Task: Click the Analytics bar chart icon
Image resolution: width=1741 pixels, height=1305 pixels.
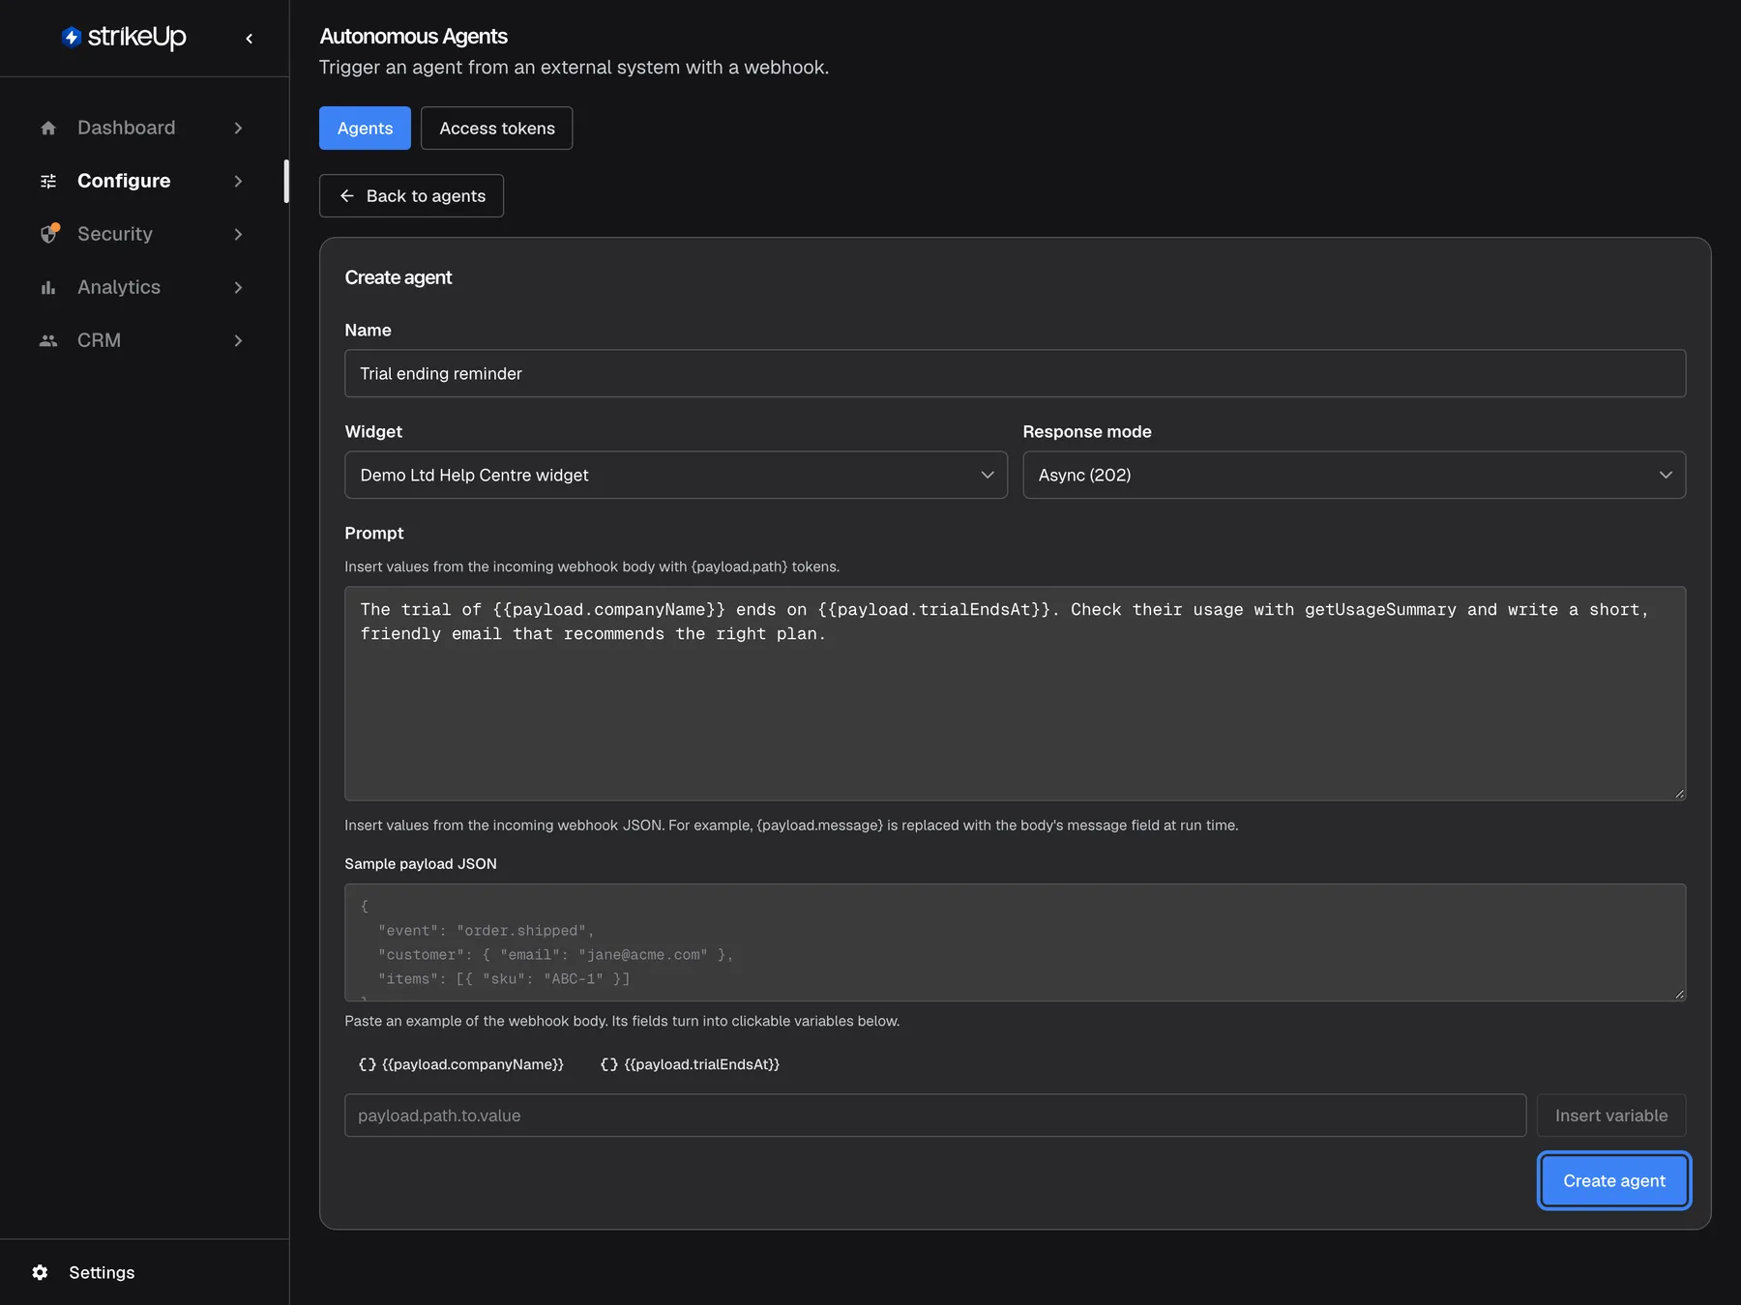Action: tap(48, 287)
